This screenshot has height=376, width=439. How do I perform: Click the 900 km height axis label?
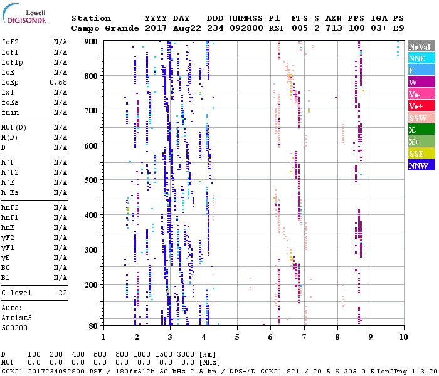click(92, 42)
